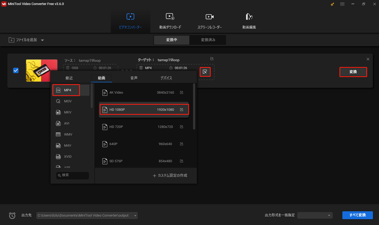Click the MiniTool app logo icon
The width and height of the screenshot is (379, 225).
4,4
